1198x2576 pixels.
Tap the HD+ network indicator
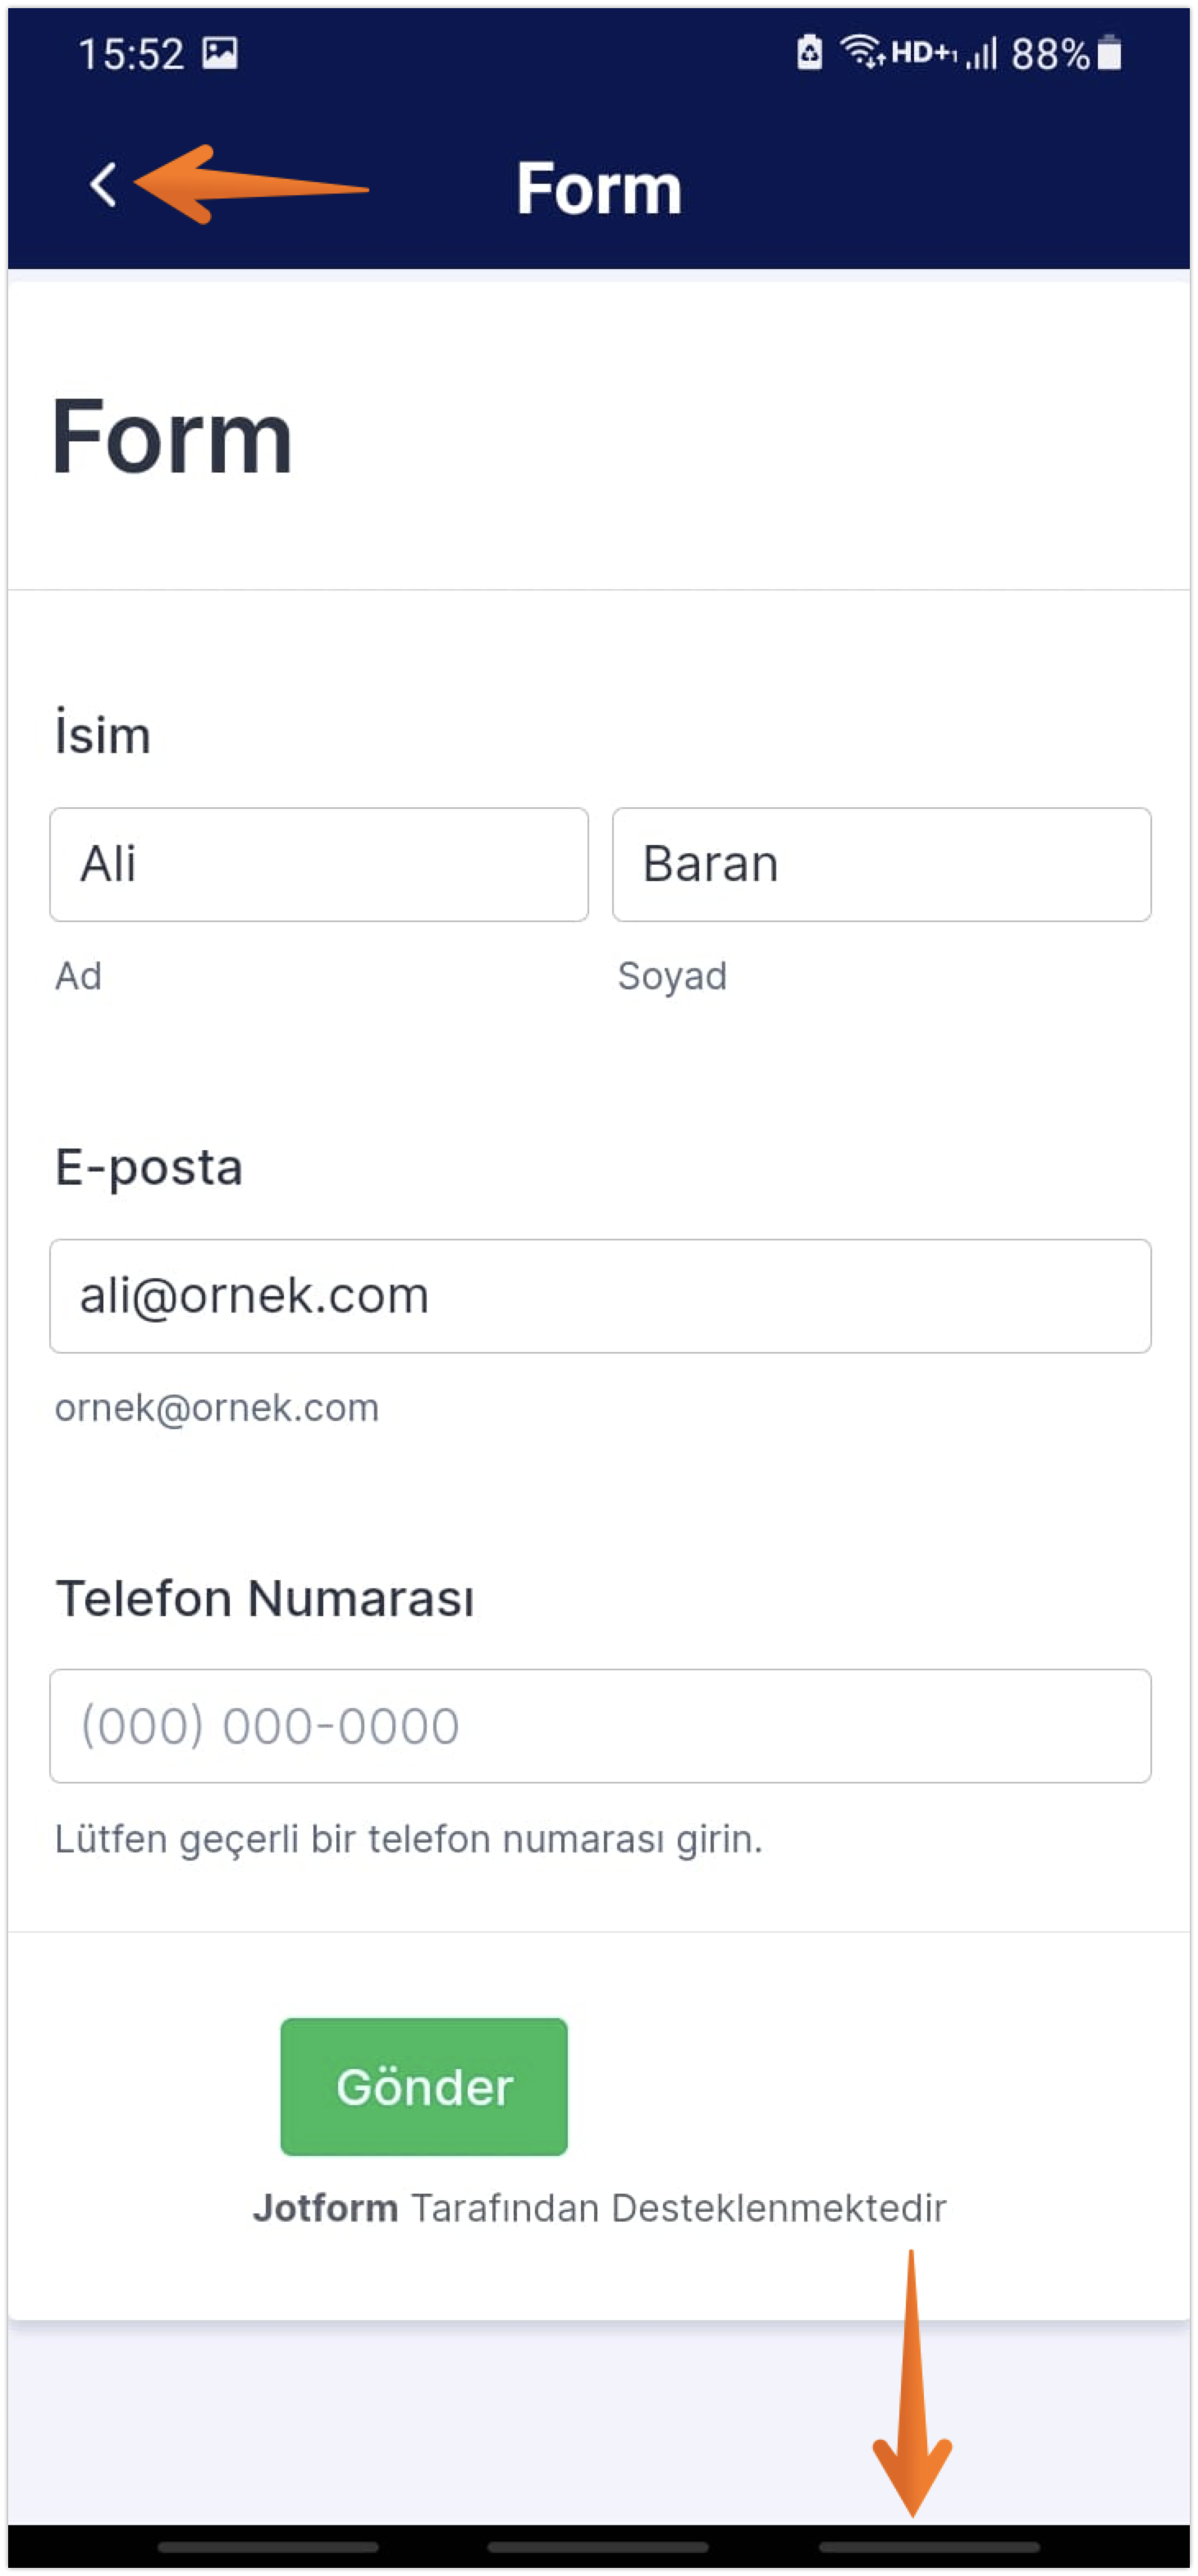pyautogui.click(x=922, y=52)
